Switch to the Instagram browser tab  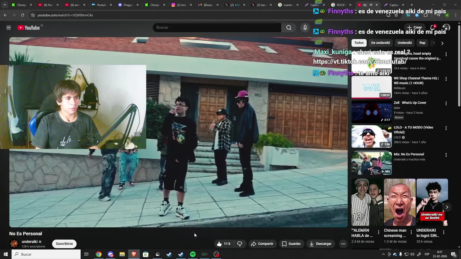point(182,5)
